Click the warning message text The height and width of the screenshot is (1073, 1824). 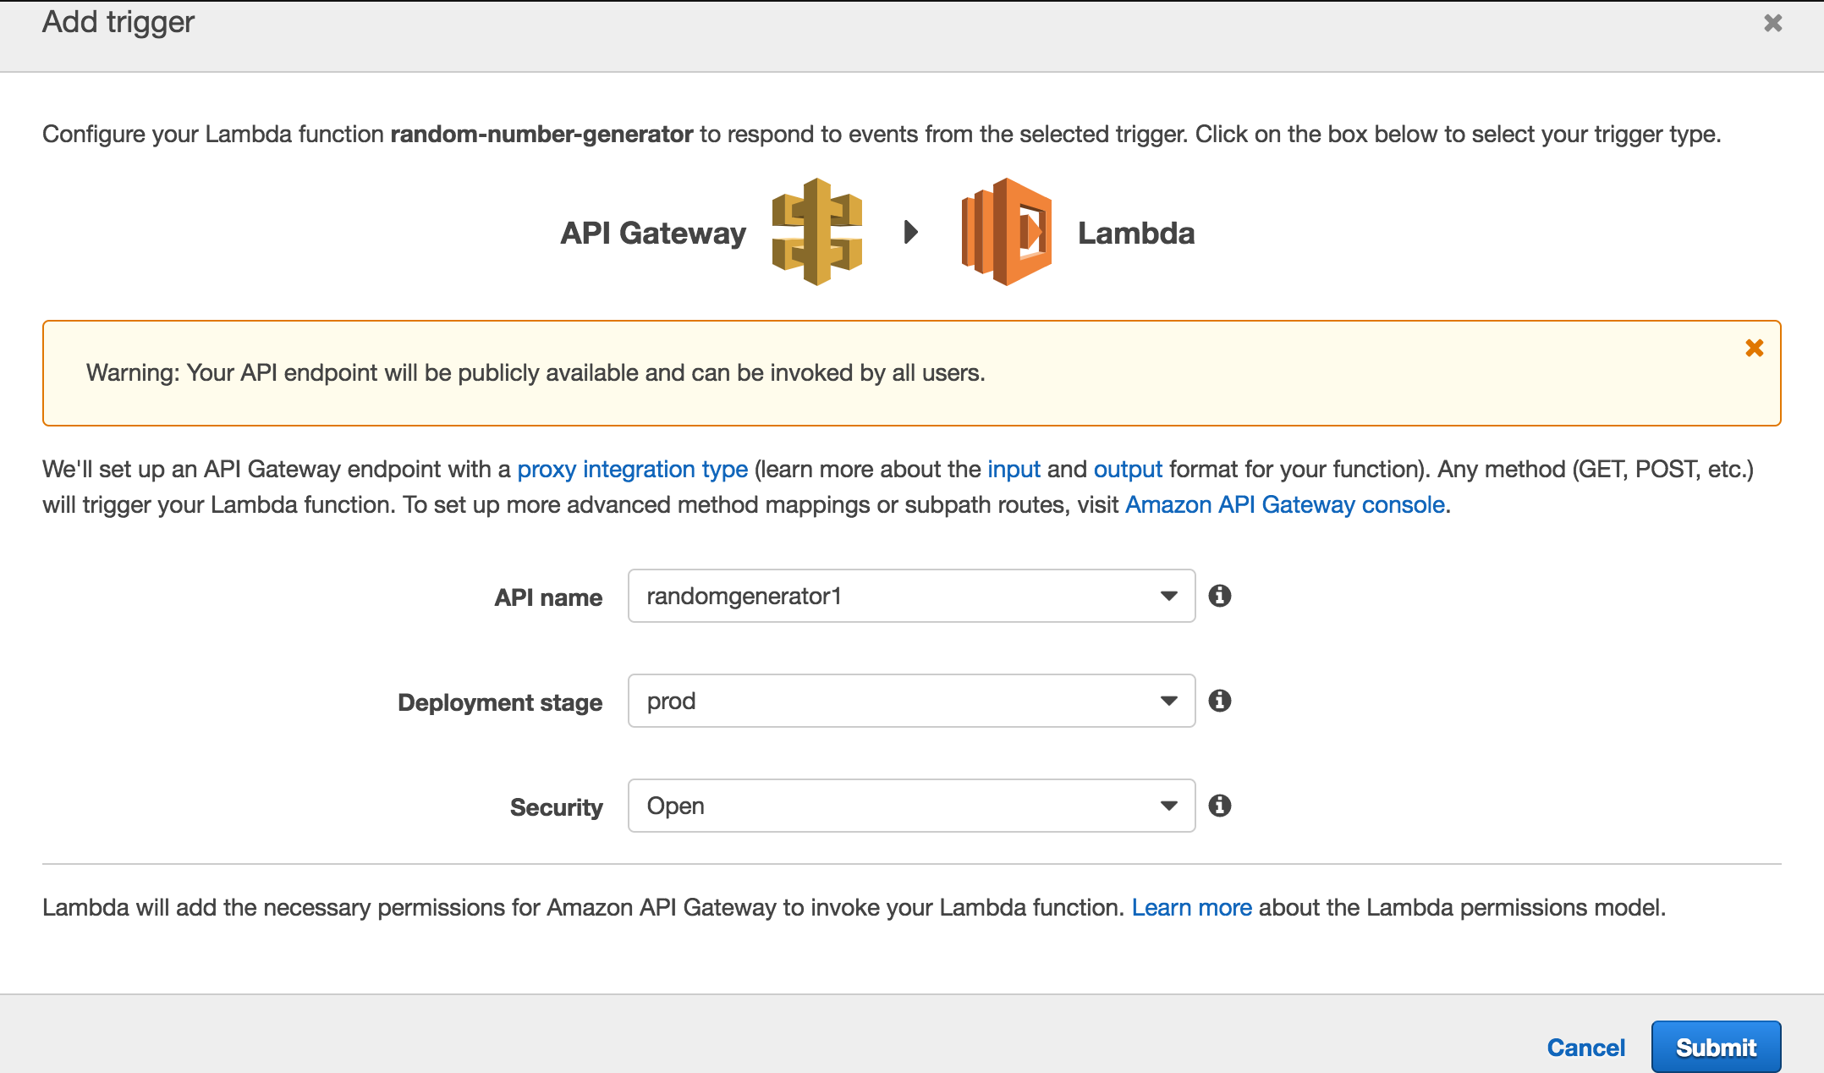coord(536,372)
